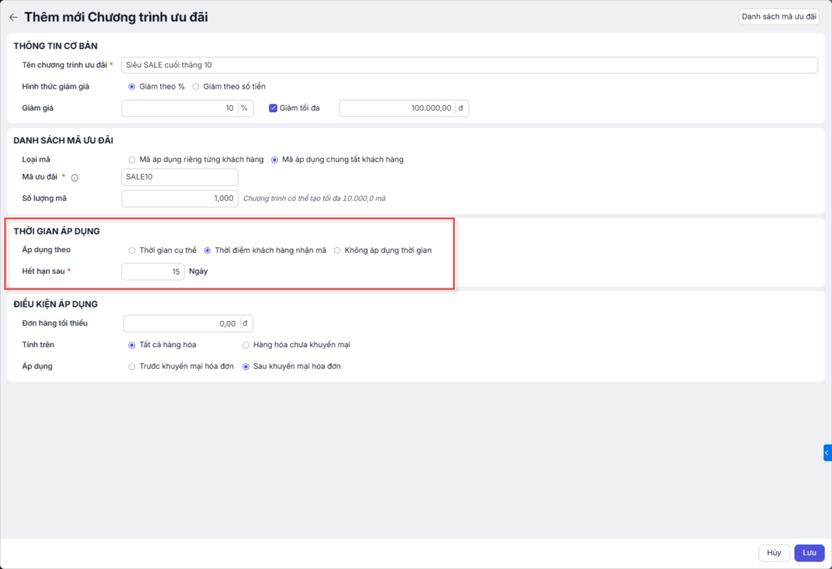
Task: Click the Tên chương trình ưu đãi field
Action: pyautogui.click(x=469, y=65)
